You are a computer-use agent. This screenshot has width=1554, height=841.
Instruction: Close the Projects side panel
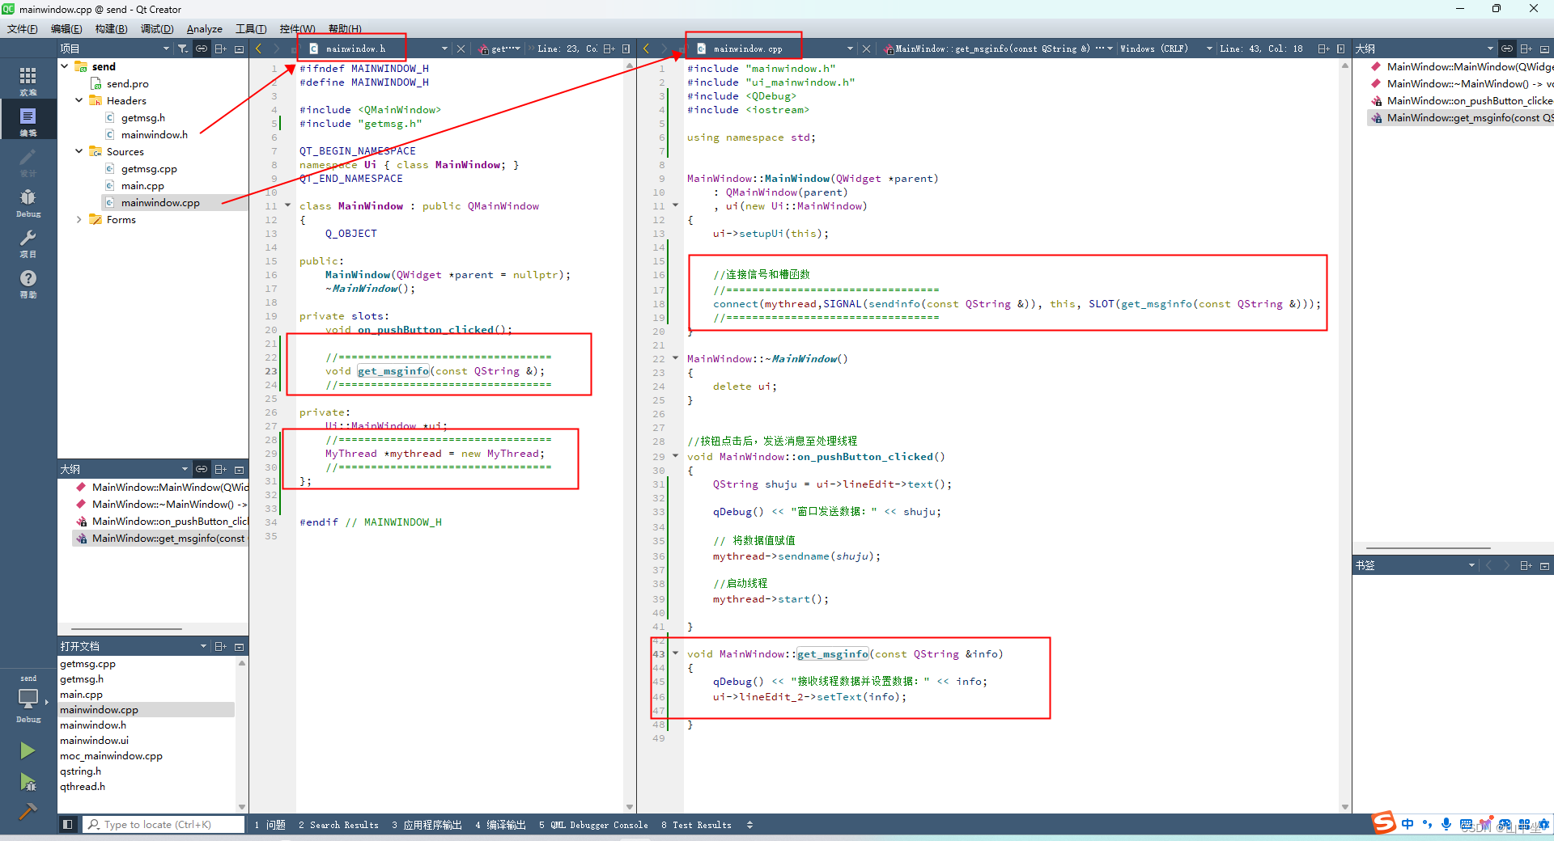(x=239, y=49)
